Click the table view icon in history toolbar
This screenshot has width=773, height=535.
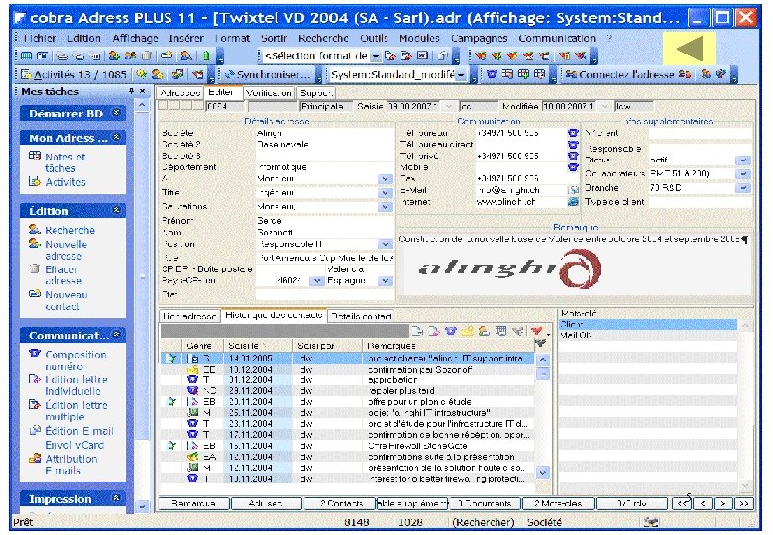click(500, 331)
